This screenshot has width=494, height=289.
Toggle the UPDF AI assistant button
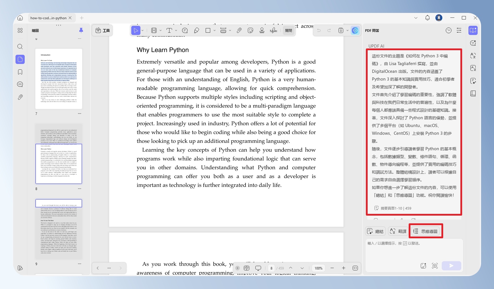[355, 30]
